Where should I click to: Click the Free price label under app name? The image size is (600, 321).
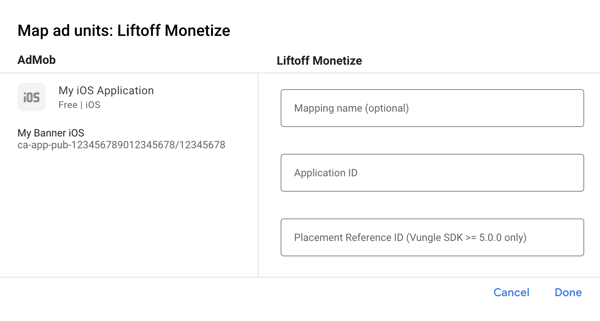68,105
